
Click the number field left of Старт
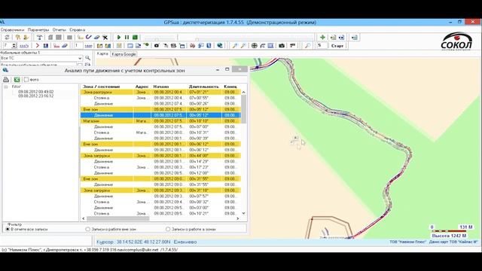(322, 45)
